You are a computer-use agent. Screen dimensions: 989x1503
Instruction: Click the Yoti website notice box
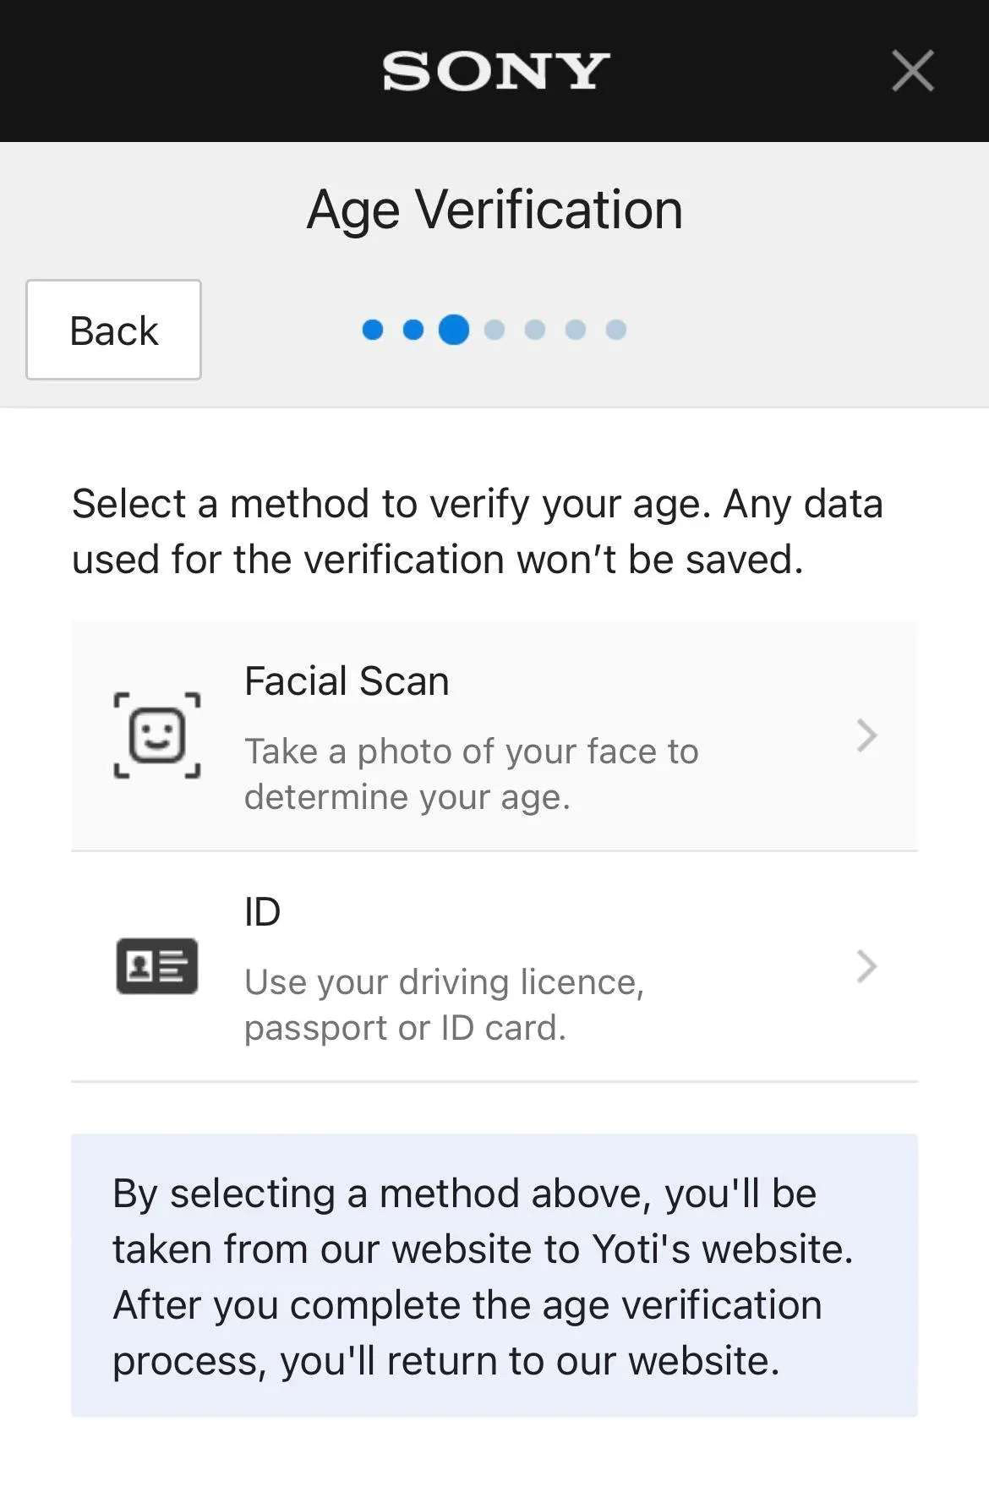494,1276
